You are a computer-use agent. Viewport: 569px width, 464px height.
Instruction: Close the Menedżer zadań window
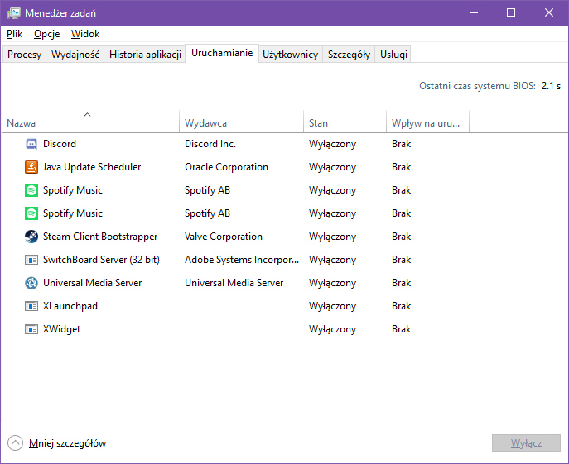(x=549, y=12)
